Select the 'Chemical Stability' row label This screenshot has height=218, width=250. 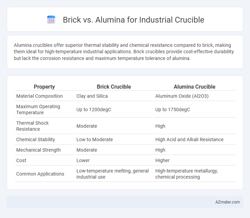click(x=35, y=139)
